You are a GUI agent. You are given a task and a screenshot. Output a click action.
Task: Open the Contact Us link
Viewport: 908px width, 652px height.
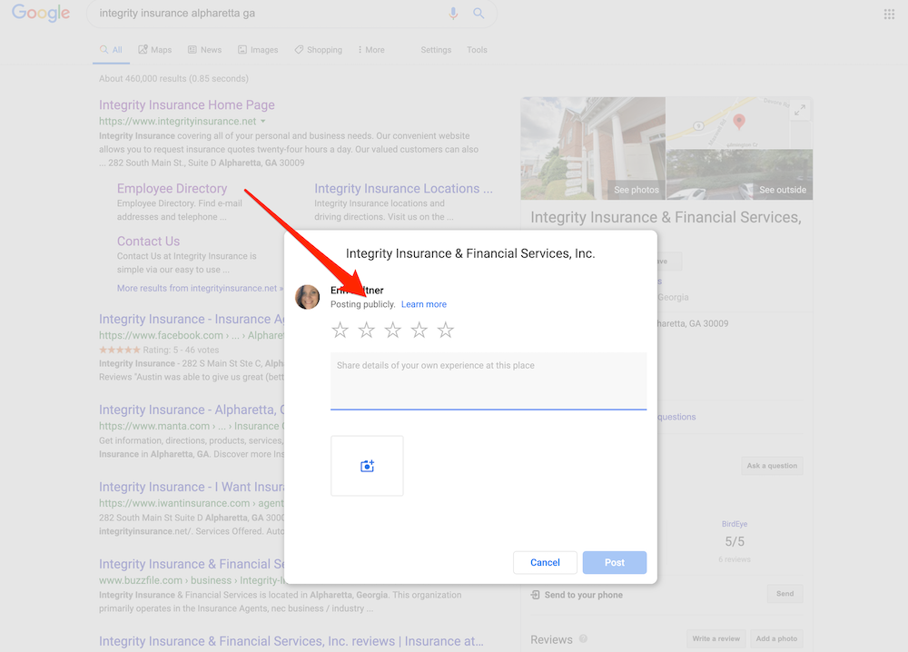coord(148,241)
